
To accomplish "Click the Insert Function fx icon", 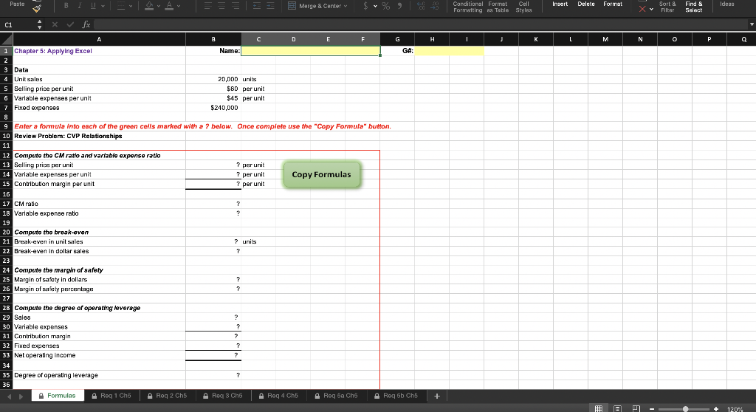I will 86,24.
